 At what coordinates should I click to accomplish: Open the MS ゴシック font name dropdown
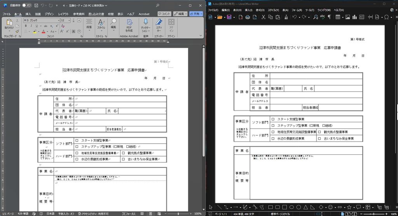pyautogui.click(x=59, y=20)
